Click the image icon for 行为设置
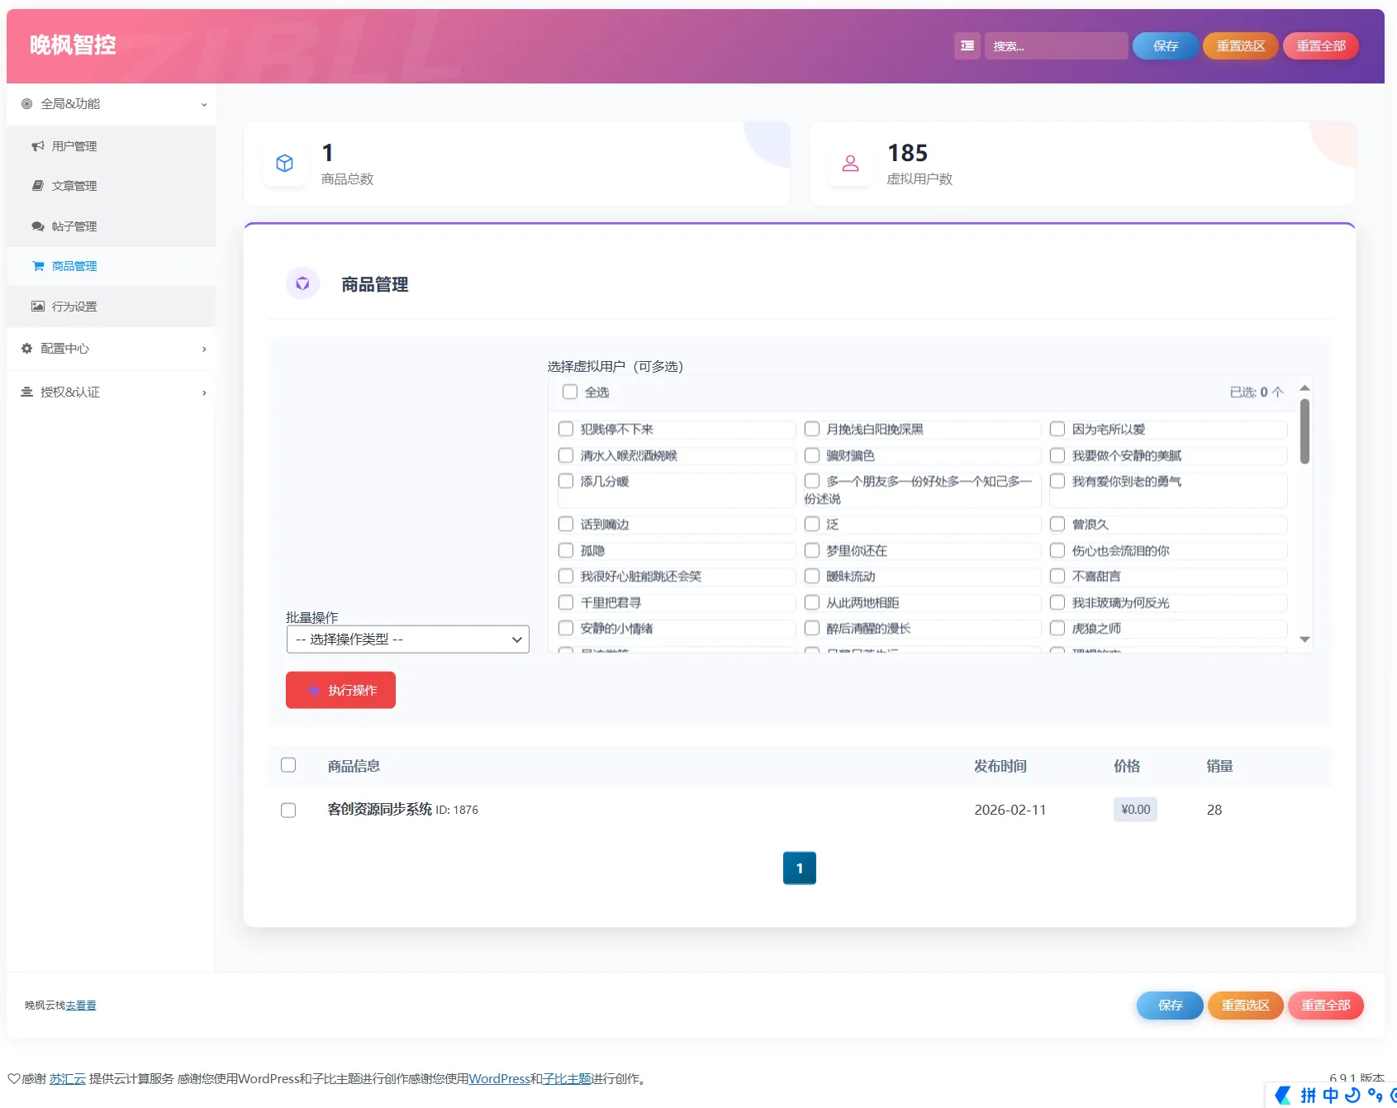The image size is (1397, 1108). [x=38, y=307]
